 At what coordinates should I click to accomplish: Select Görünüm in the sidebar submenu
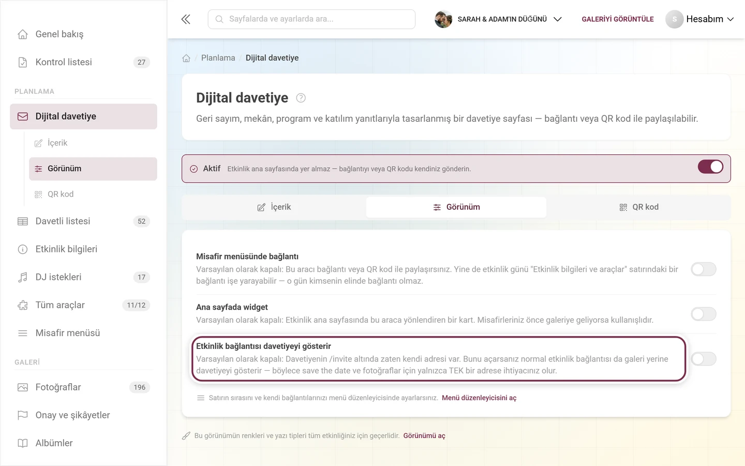pyautogui.click(x=93, y=169)
